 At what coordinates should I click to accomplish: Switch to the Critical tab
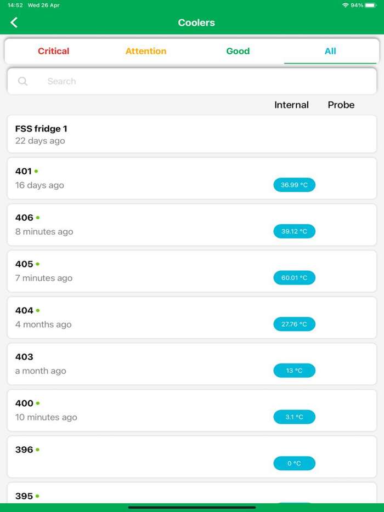pos(53,51)
